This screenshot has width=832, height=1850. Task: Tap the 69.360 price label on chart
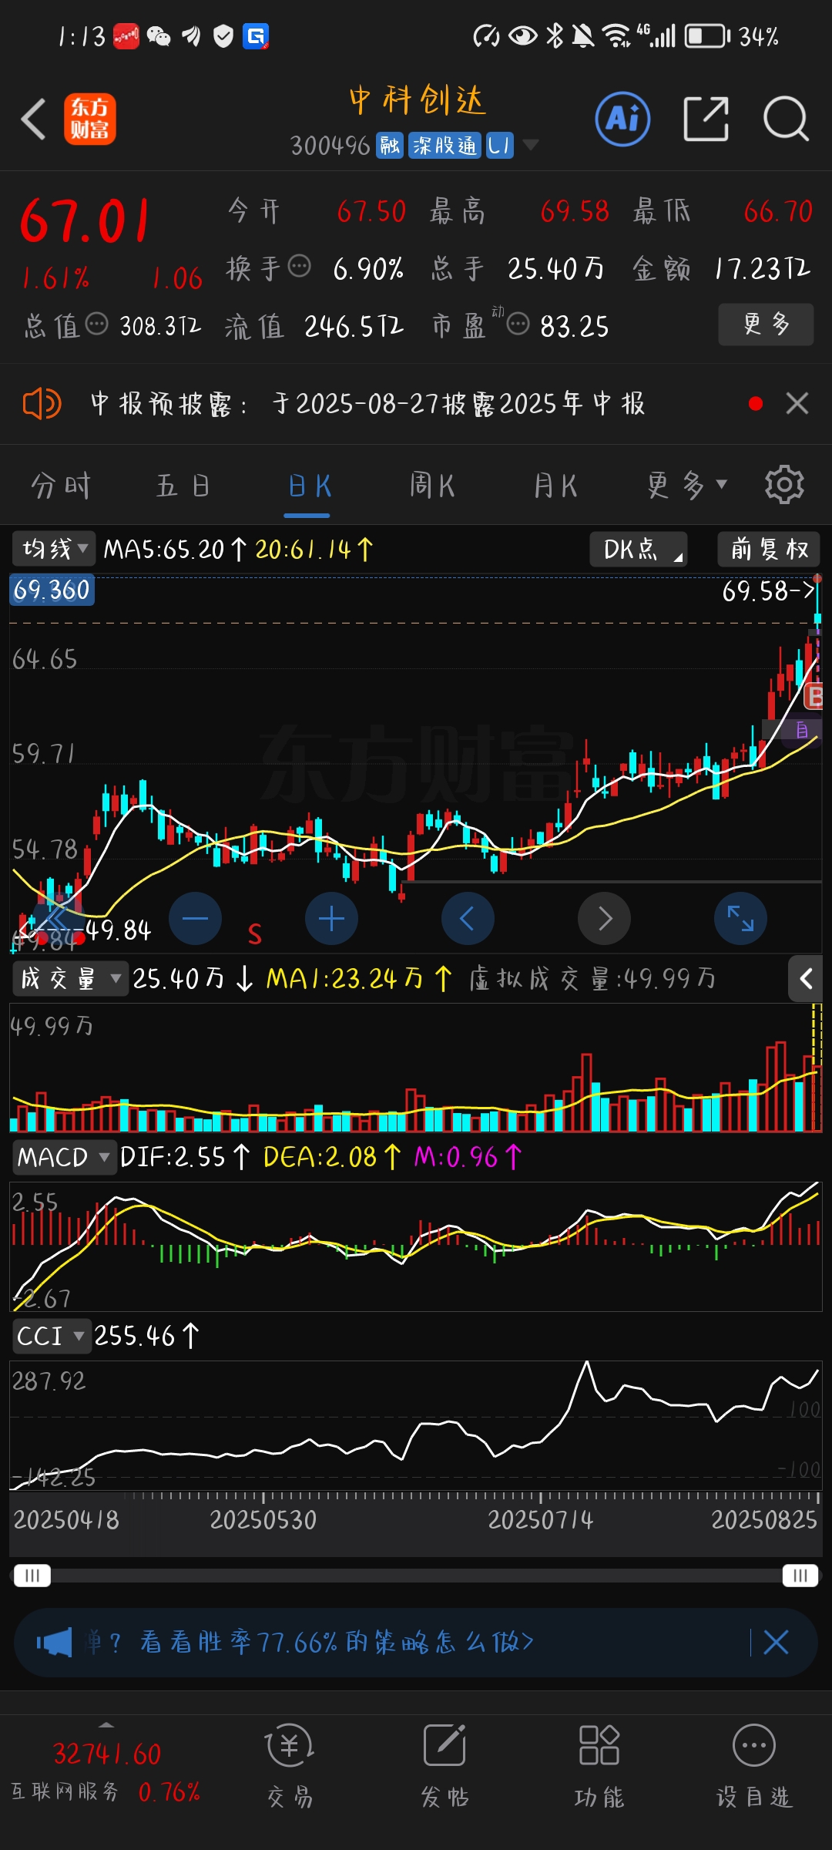pos(52,590)
